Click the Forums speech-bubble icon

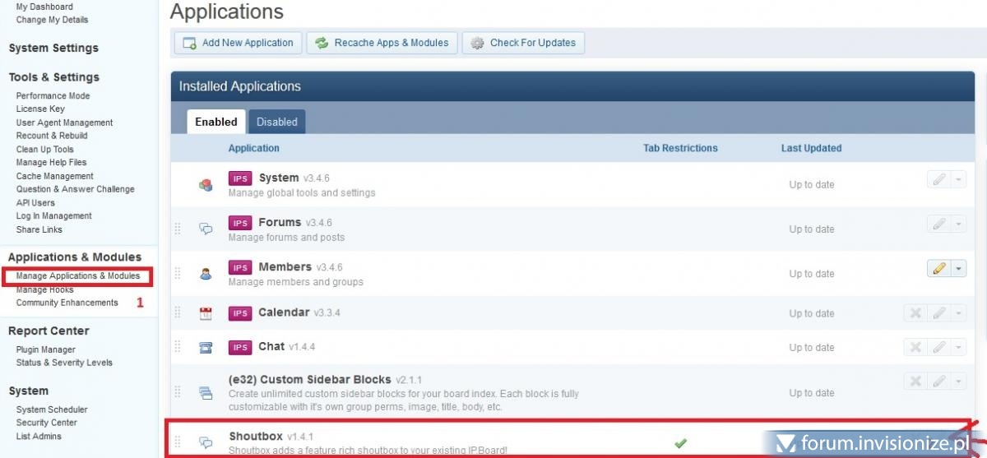tap(206, 229)
